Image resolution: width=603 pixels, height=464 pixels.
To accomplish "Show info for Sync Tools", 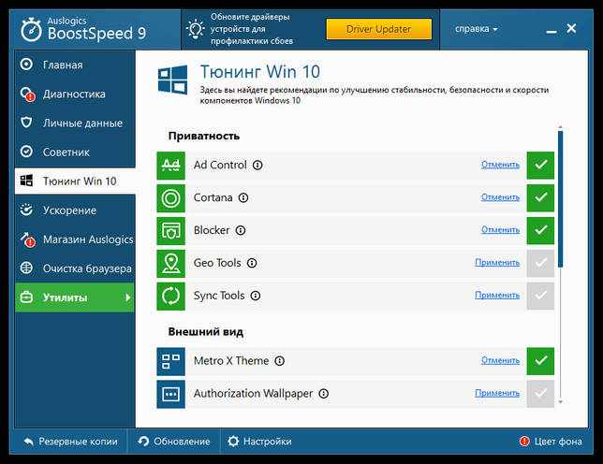I will click(x=256, y=296).
